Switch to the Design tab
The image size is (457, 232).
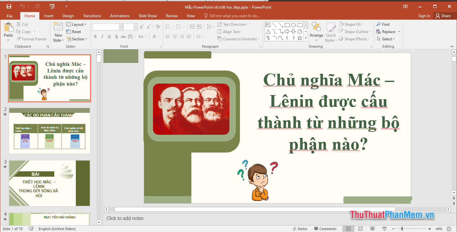point(68,16)
